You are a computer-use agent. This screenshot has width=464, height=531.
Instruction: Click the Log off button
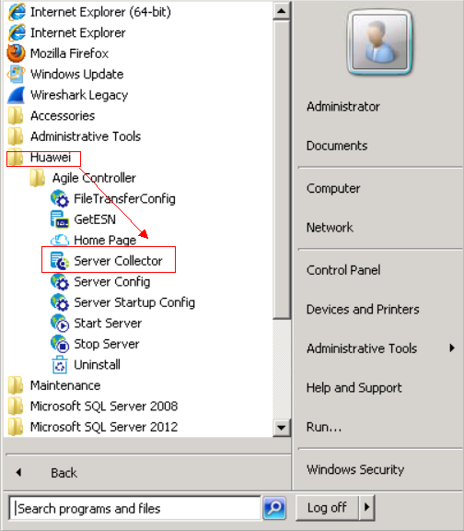point(327,507)
